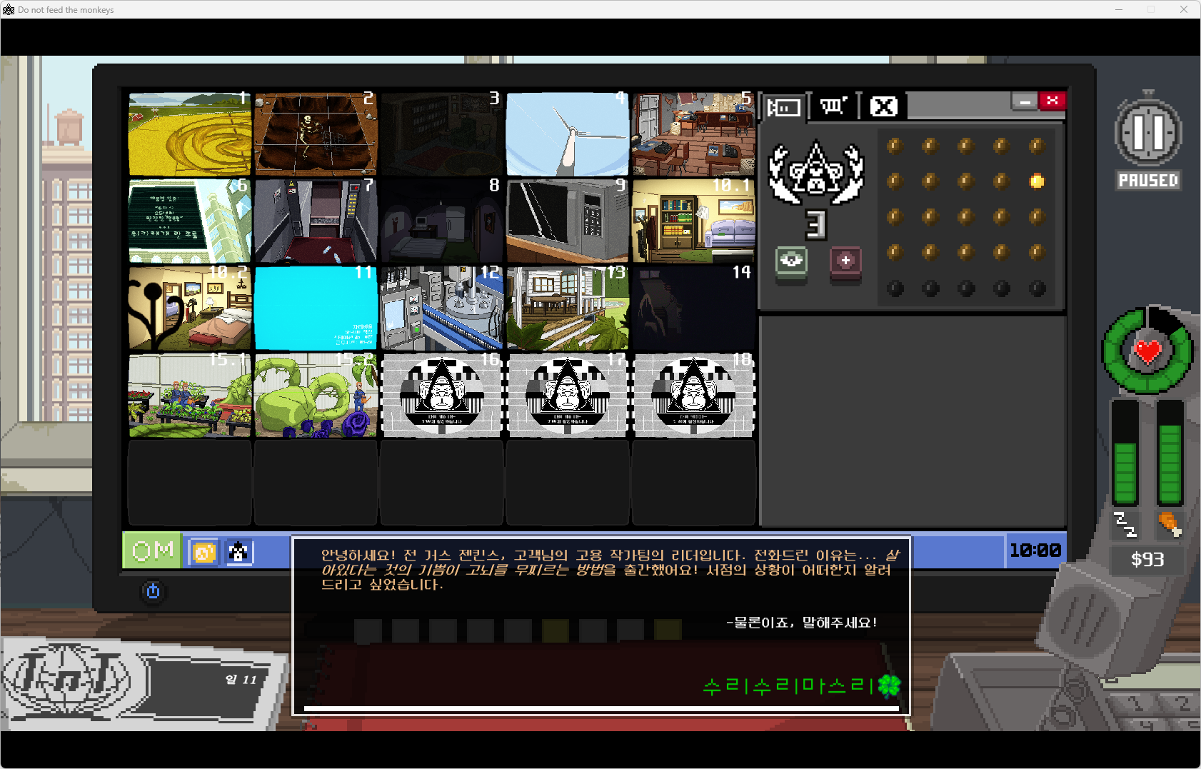Screen dimensions: 1201x769
Task: Click the club level number 3
Action: coord(815,225)
